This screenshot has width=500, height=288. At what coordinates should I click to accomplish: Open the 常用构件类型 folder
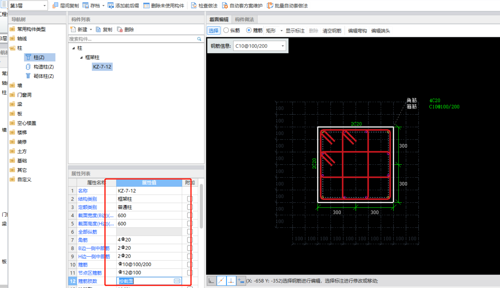tap(12, 29)
